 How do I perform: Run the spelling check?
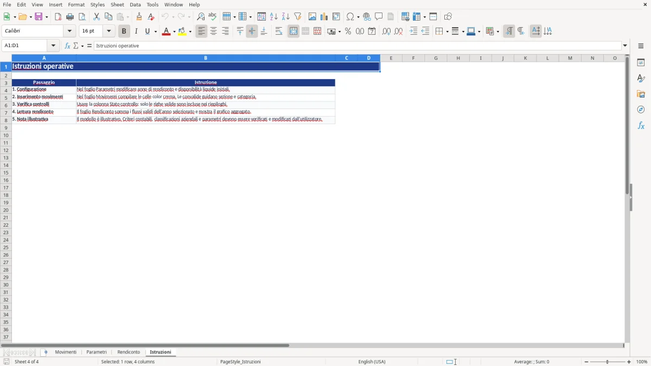click(x=213, y=17)
